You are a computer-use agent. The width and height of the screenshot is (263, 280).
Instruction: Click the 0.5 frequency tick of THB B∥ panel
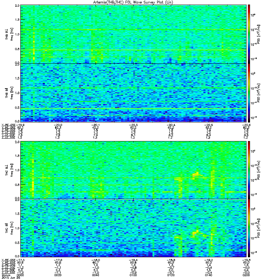pos(17,107)
